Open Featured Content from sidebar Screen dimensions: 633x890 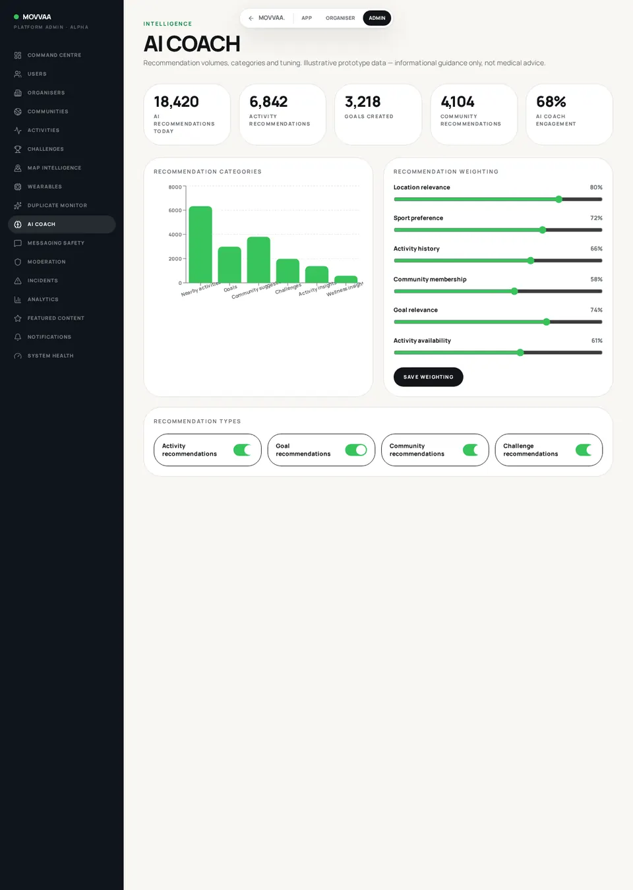tap(62, 318)
